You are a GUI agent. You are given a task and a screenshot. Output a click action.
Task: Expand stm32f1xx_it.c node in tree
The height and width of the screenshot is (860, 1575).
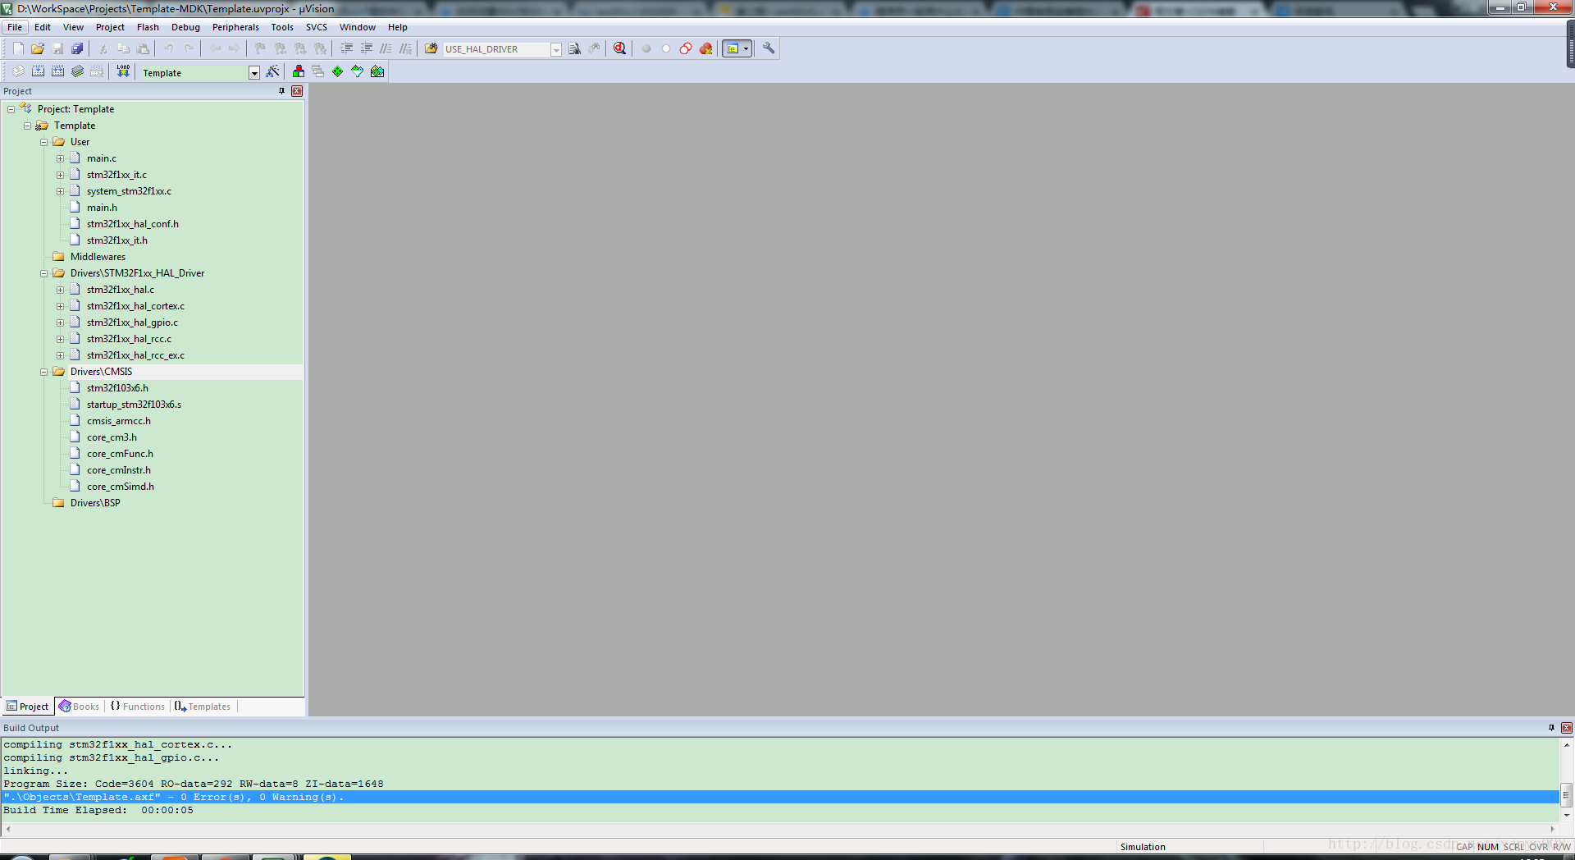coord(60,175)
